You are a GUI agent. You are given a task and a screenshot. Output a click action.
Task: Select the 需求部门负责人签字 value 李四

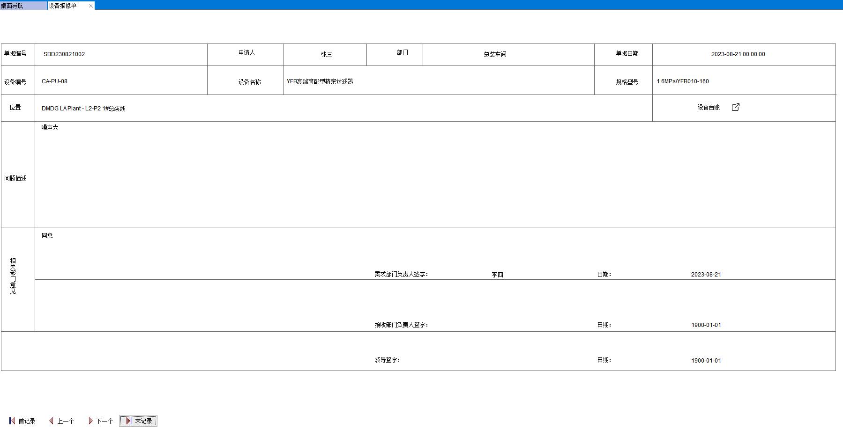497,275
